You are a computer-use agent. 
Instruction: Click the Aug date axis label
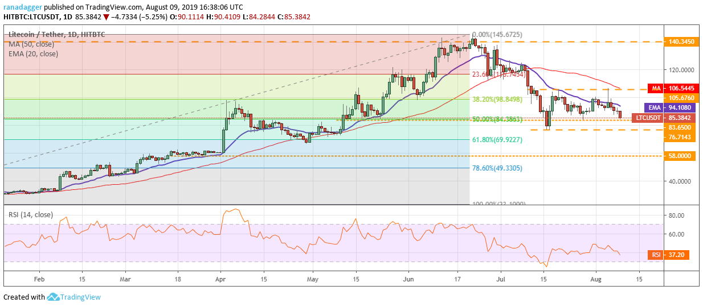coord(595,280)
